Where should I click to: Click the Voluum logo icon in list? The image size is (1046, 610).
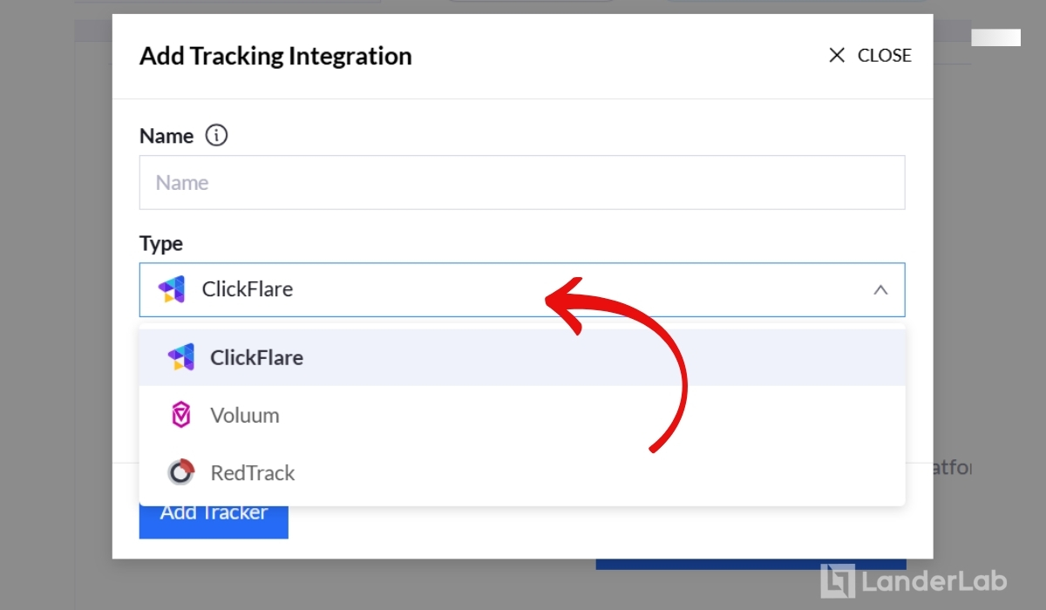(x=180, y=416)
